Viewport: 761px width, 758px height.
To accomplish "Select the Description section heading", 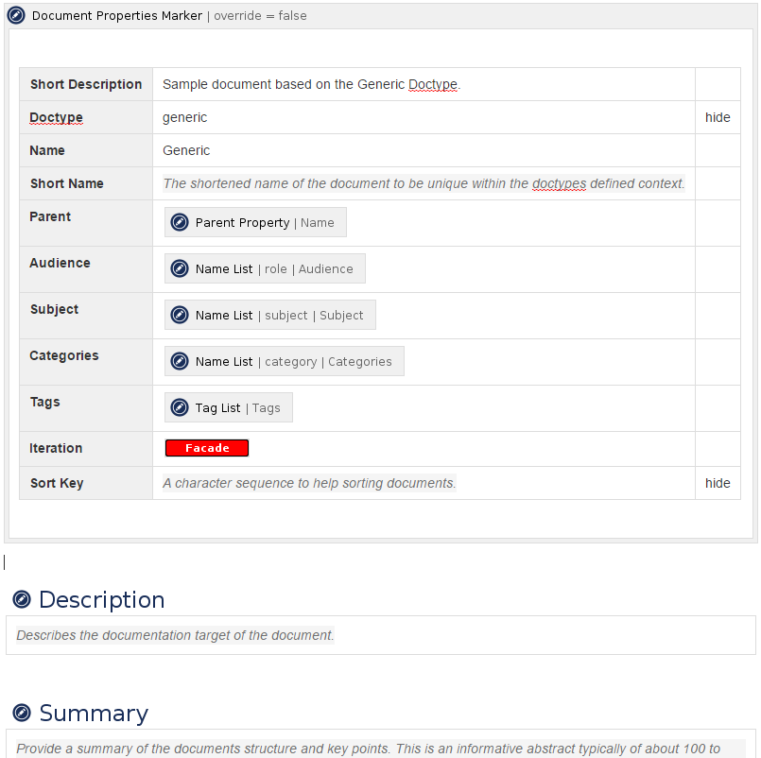I will tap(101, 600).
